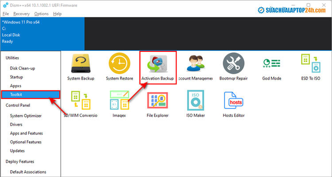Image resolution: width=332 pixels, height=177 pixels.
Task: Launch the Imagex tool
Action: coord(120,104)
